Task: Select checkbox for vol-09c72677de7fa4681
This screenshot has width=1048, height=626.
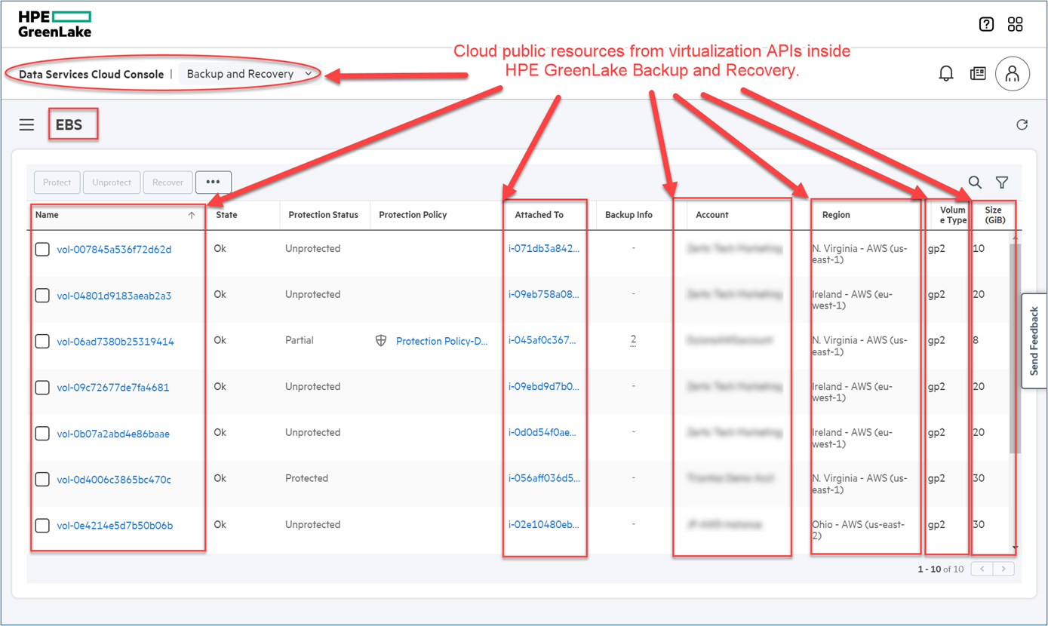Action: click(x=42, y=388)
